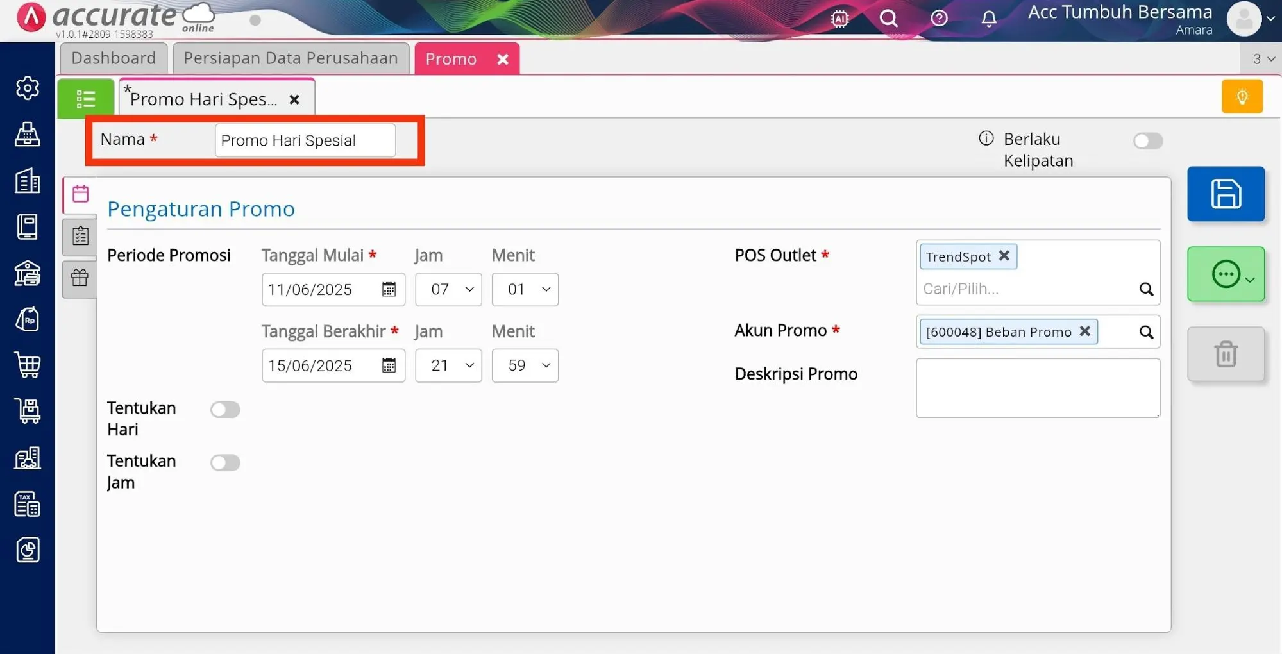Open Persiapan Data Perusahaan tab
Viewport: 1282px width, 654px height.
(x=291, y=58)
